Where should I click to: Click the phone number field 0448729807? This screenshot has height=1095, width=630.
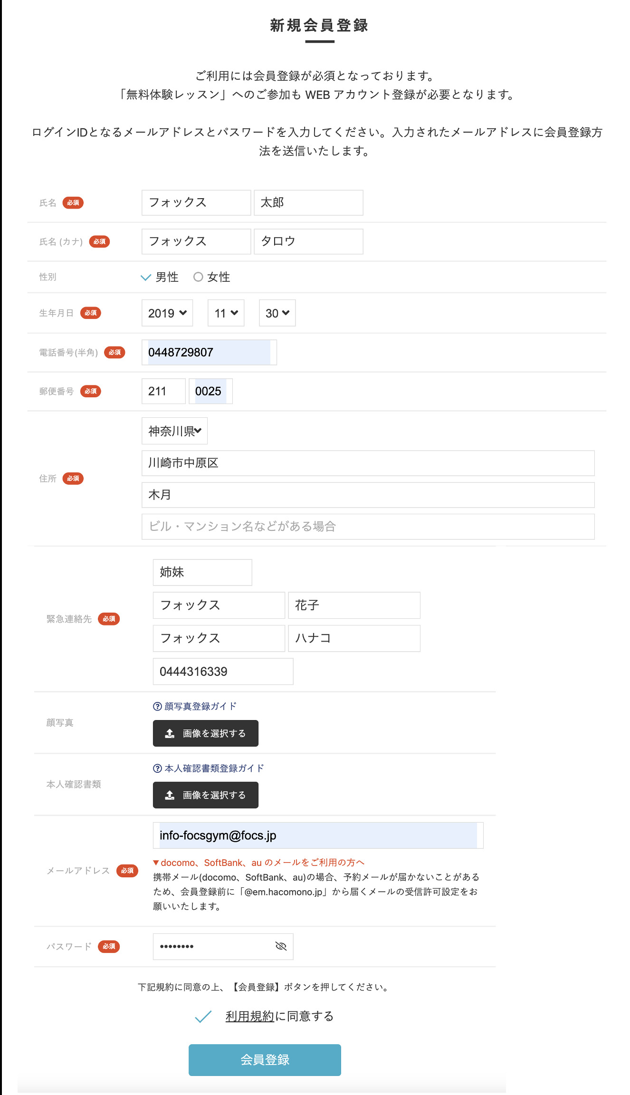click(x=209, y=353)
